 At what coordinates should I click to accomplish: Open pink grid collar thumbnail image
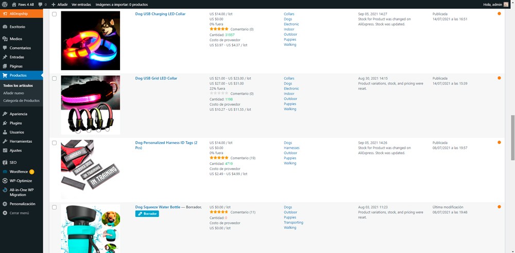click(90, 105)
